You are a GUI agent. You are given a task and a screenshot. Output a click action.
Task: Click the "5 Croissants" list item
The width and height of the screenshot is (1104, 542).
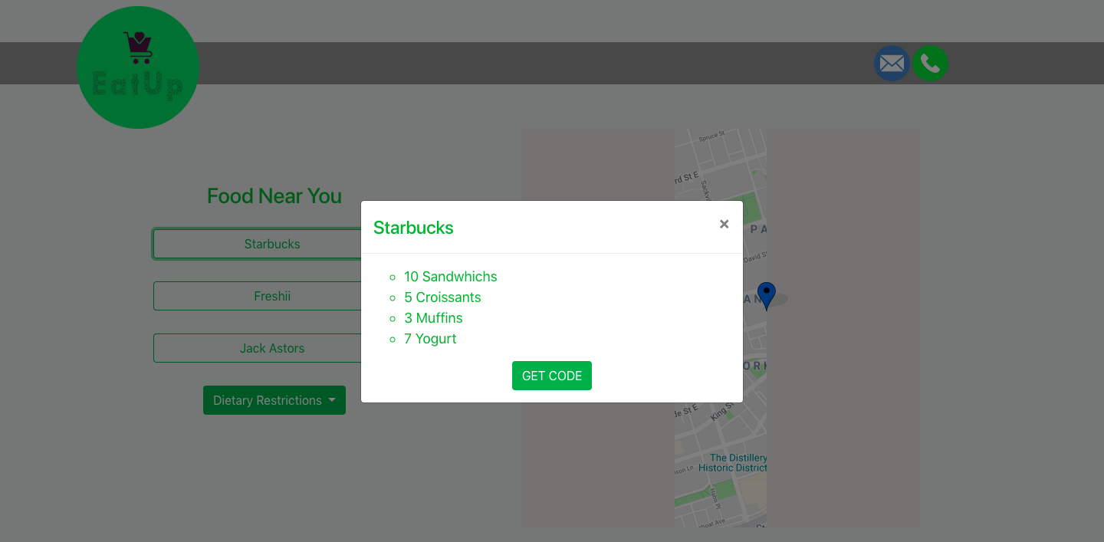pyautogui.click(x=442, y=297)
